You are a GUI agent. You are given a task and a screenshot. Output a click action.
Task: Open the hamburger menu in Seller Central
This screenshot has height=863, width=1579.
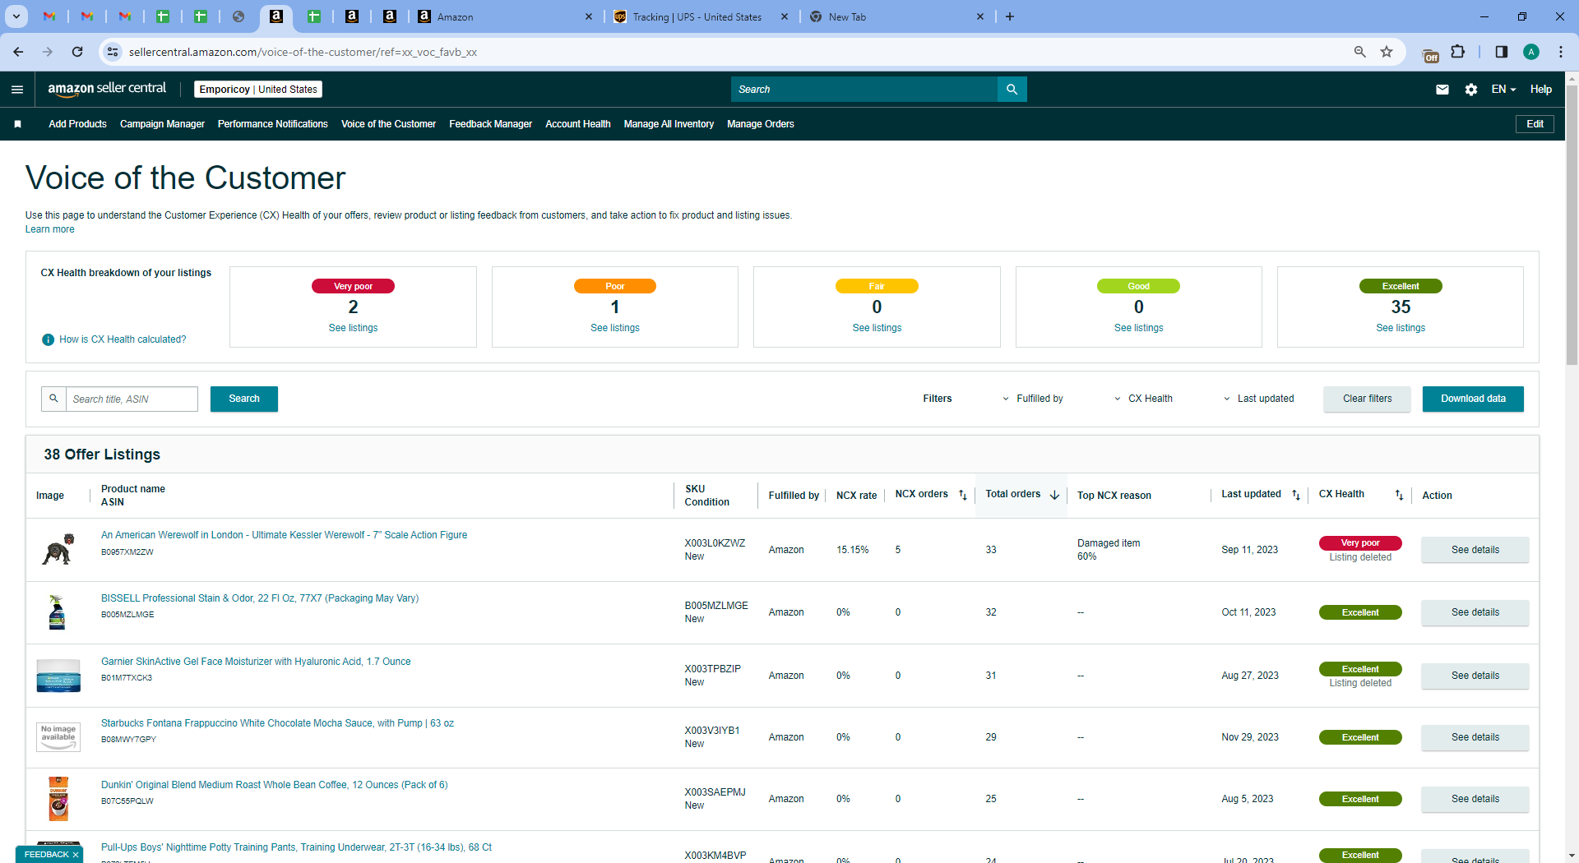coord(17,90)
